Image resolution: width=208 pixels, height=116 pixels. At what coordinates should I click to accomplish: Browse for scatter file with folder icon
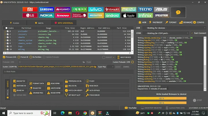click(95, 67)
